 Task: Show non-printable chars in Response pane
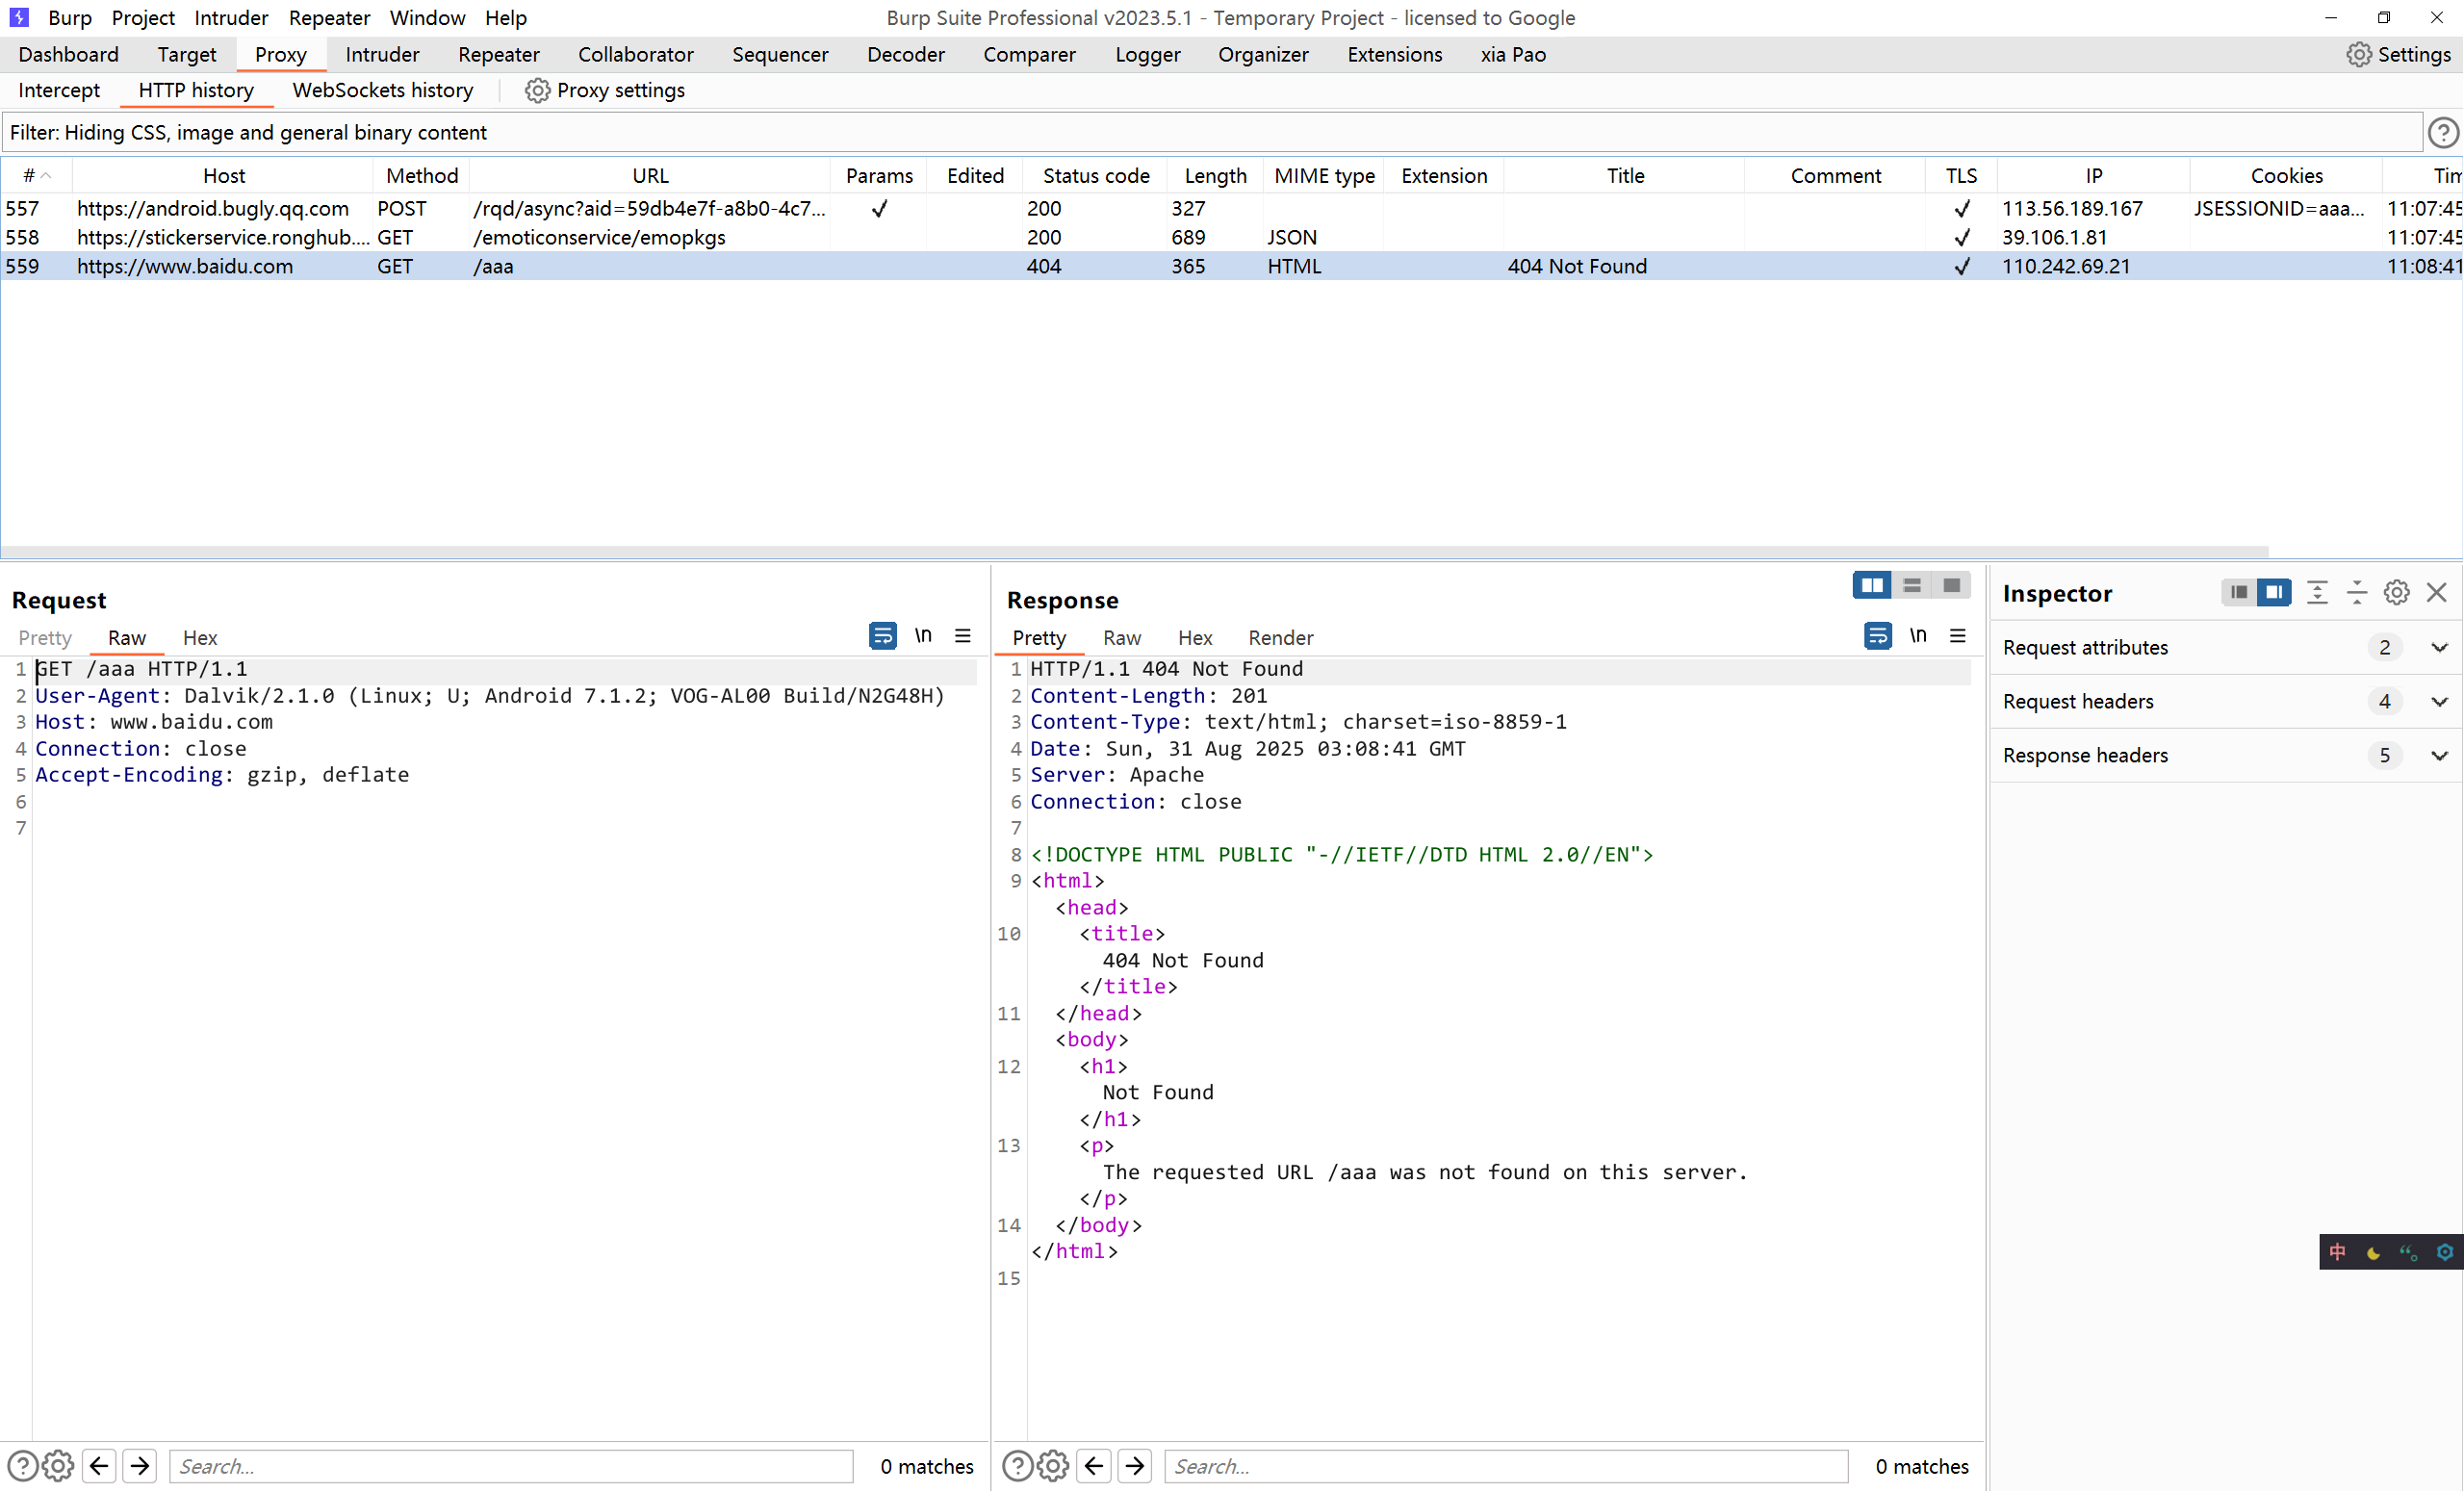tap(1917, 636)
